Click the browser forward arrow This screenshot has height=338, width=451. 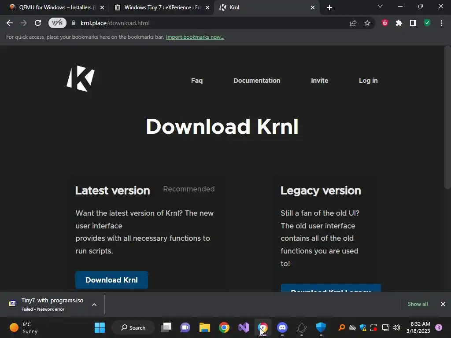[24, 23]
